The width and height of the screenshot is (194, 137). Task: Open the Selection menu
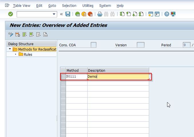[x=69, y=6]
